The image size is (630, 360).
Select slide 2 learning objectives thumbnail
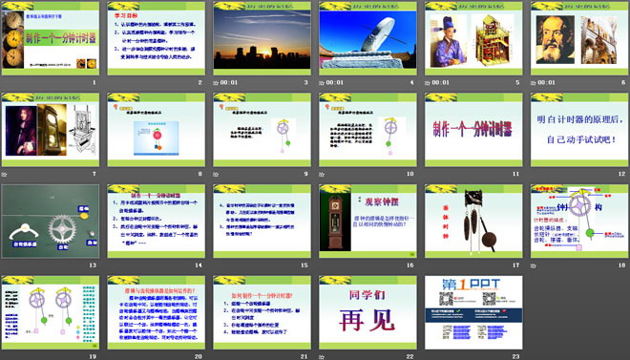click(156, 38)
